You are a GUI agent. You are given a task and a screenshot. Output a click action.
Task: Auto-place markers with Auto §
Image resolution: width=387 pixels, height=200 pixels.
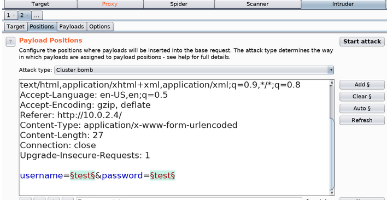click(362, 108)
